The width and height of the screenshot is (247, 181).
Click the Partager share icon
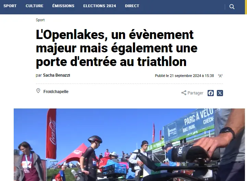184,93
